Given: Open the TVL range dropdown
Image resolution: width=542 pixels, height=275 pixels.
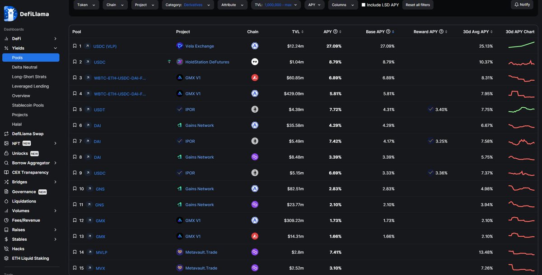Looking at the screenshot, I should (x=276, y=5).
